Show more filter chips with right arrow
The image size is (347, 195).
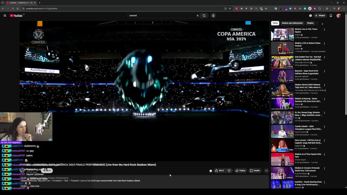(x=322, y=24)
